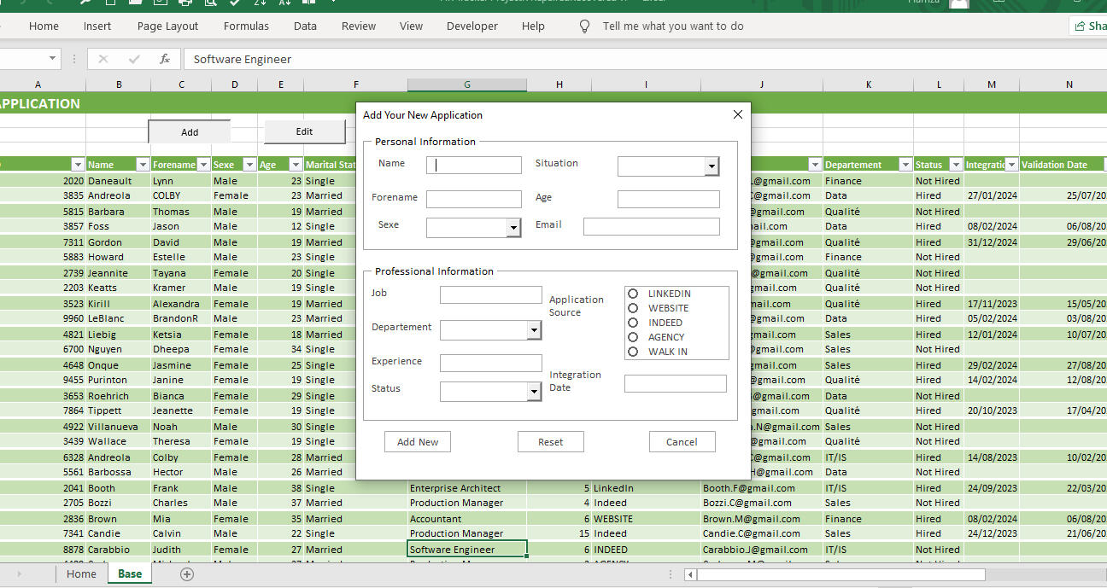This screenshot has width=1107, height=588.
Task: Click the horizontal scrollbar thumb
Action: point(840,574)
